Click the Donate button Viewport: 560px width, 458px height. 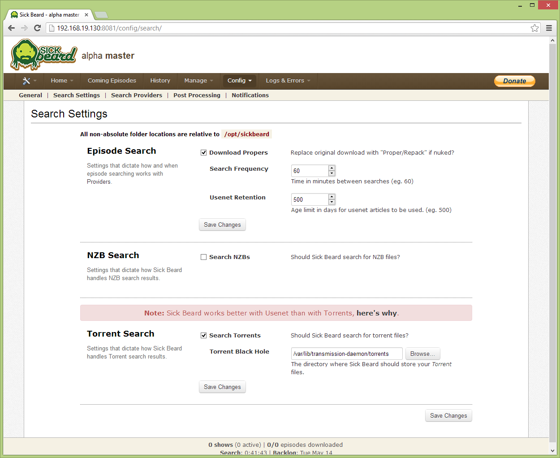pos(514,81)
